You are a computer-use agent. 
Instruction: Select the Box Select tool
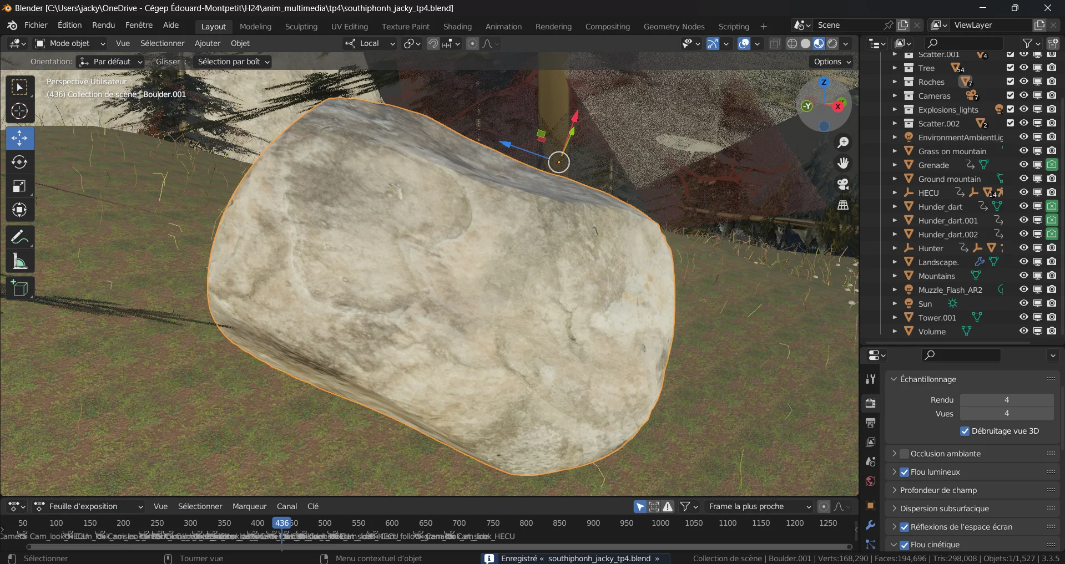click(x=20, y=88)
